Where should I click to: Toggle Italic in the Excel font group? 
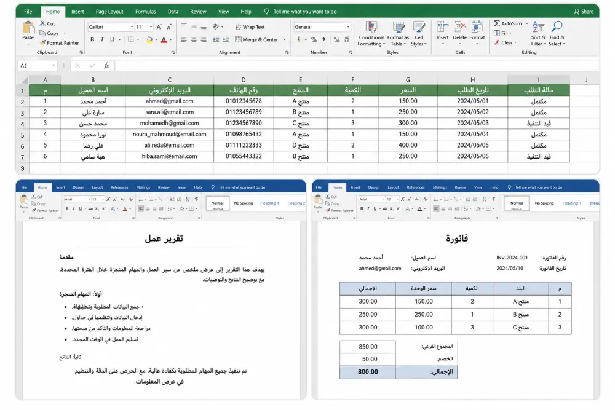(102, 39)
